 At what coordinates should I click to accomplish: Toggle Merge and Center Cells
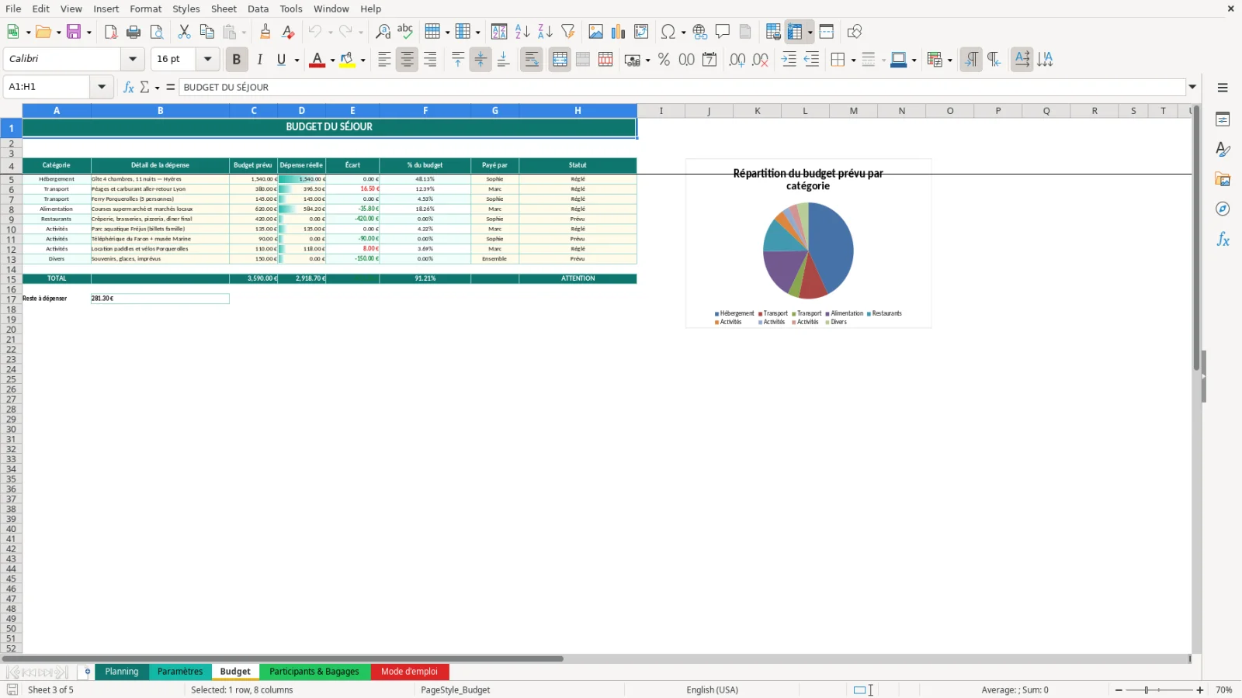[560, 60]
